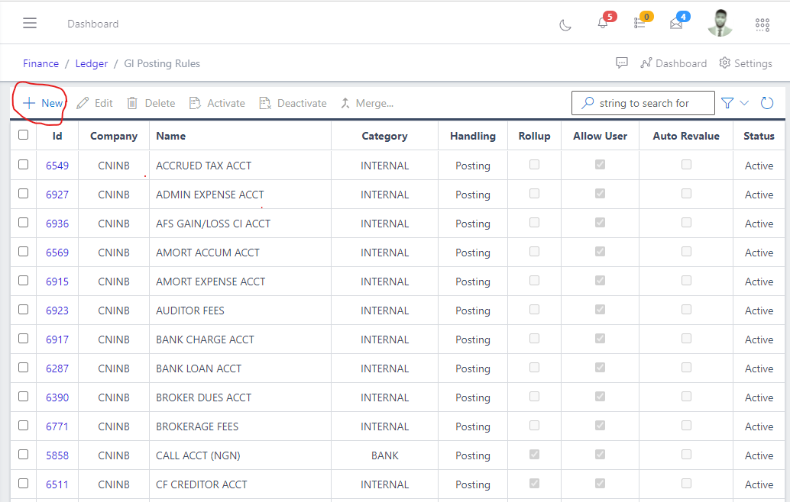The image size is (790, 502).
Task: Open the Merge... action menu
Action: coord(367,103)
